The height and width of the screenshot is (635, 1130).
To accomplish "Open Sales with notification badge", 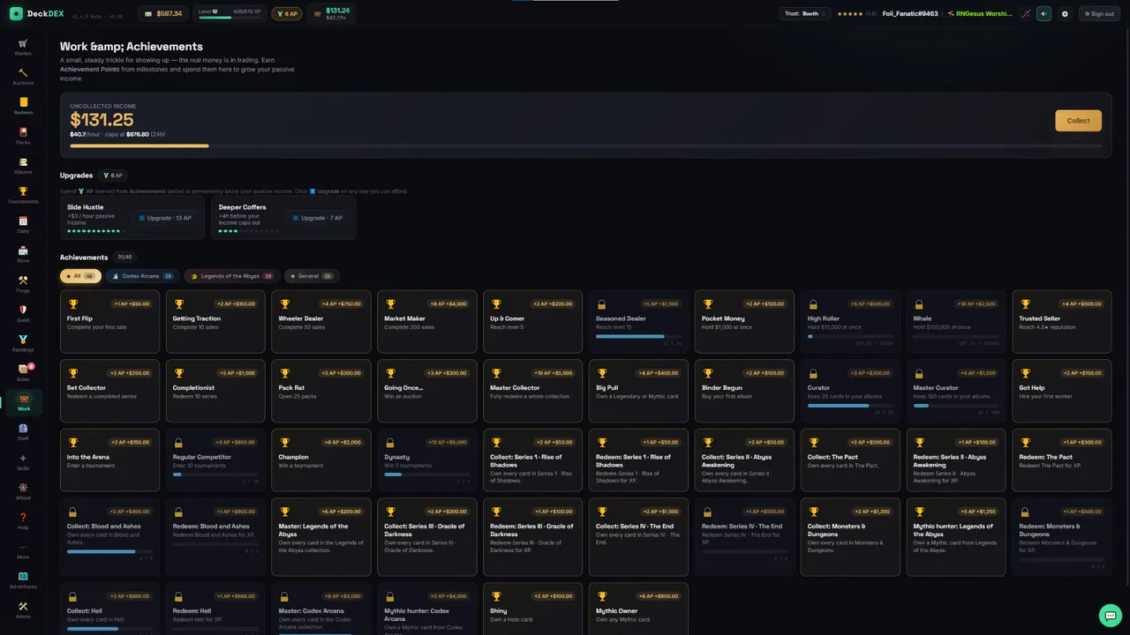I will 23,373.
